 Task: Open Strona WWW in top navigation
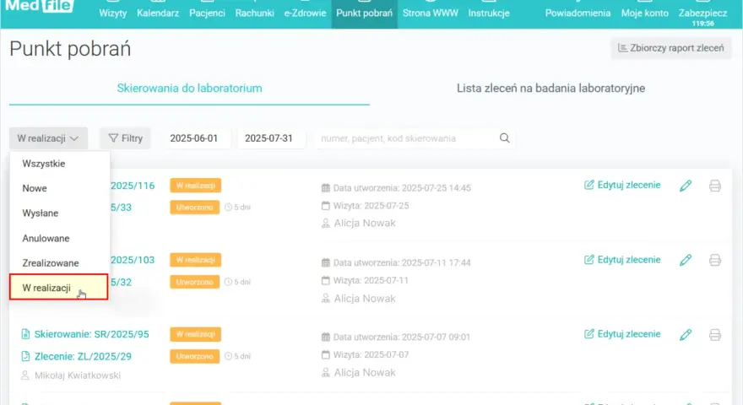431,13
